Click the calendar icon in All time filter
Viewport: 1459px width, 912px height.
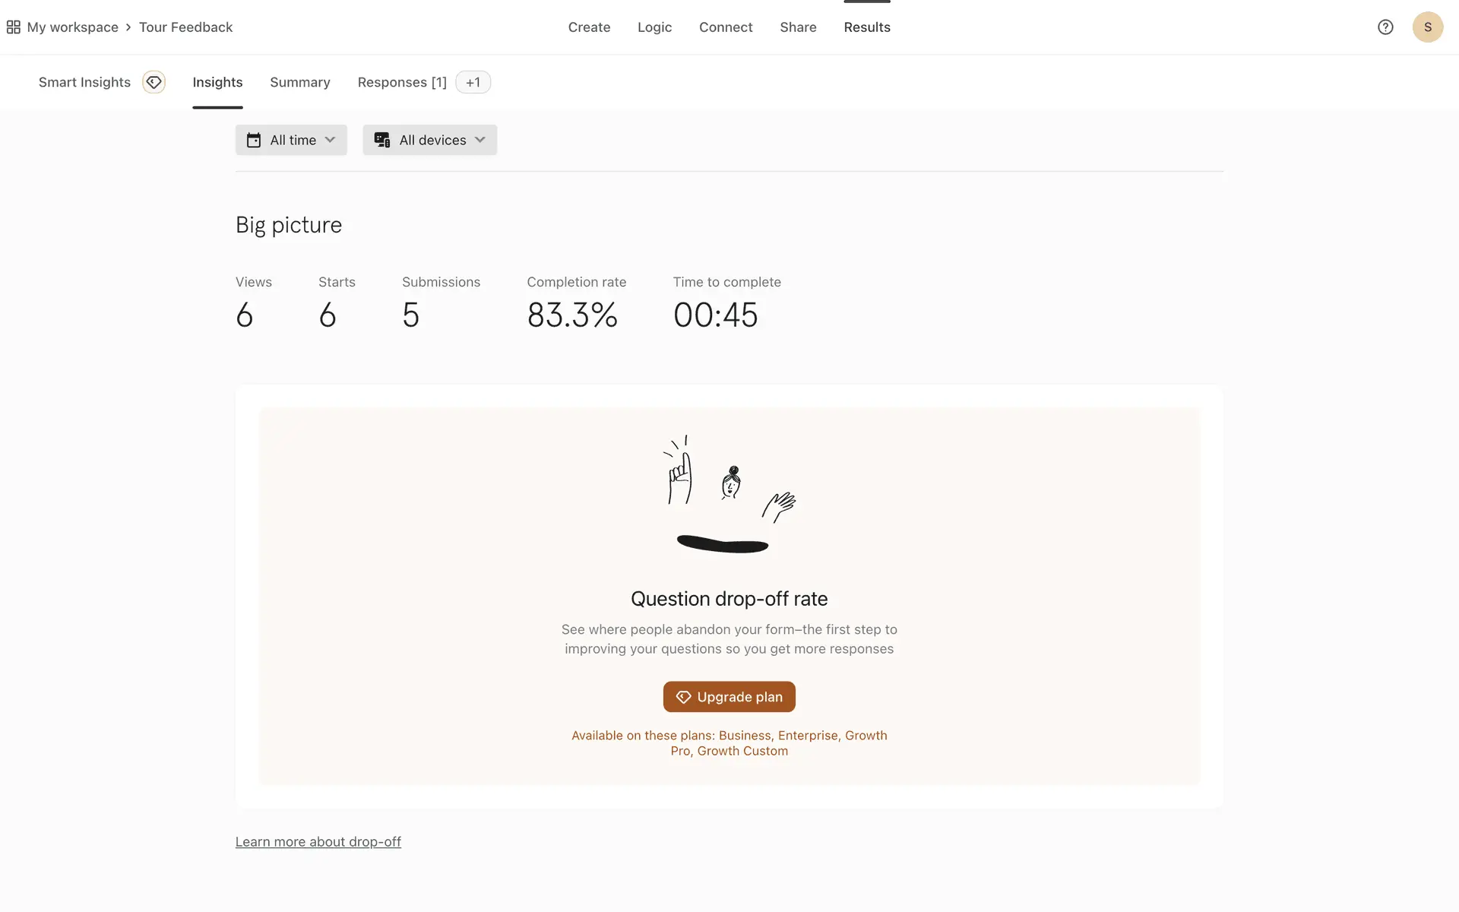pos(254,140)
